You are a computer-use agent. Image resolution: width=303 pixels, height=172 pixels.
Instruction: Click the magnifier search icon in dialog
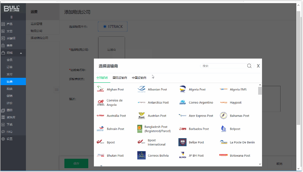tap(249, 66)
